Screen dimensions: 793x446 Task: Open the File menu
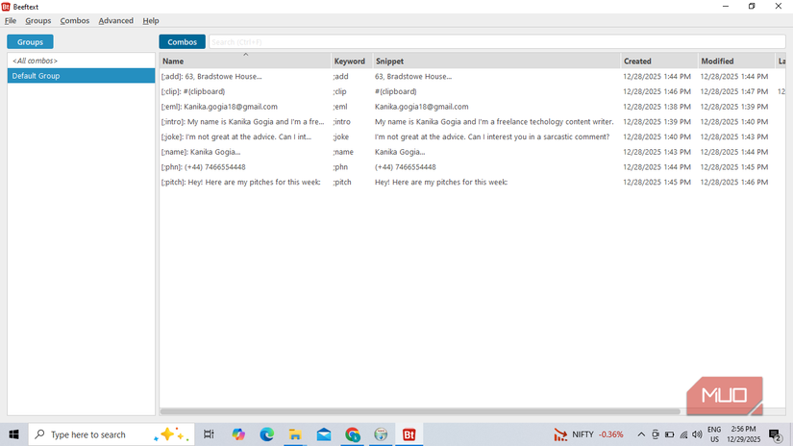pyautogui.click(x=11, y=21)
